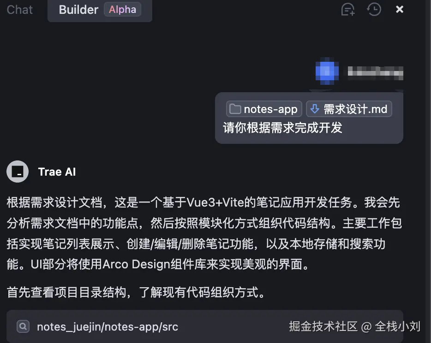This screenshot has height=343, width=431.
Task: Select the message 请你根据需求完成开发
Action: click(x=282, y=128)
